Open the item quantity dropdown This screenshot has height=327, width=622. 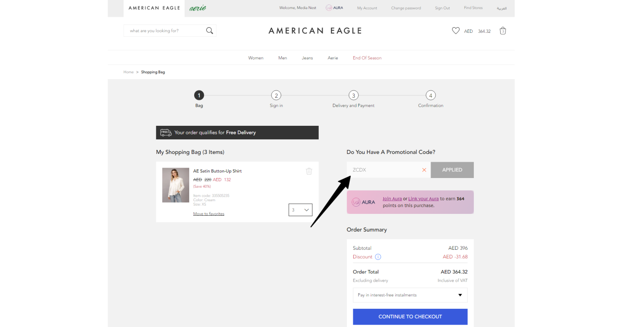pyautogui.click(x=301, y=210)
